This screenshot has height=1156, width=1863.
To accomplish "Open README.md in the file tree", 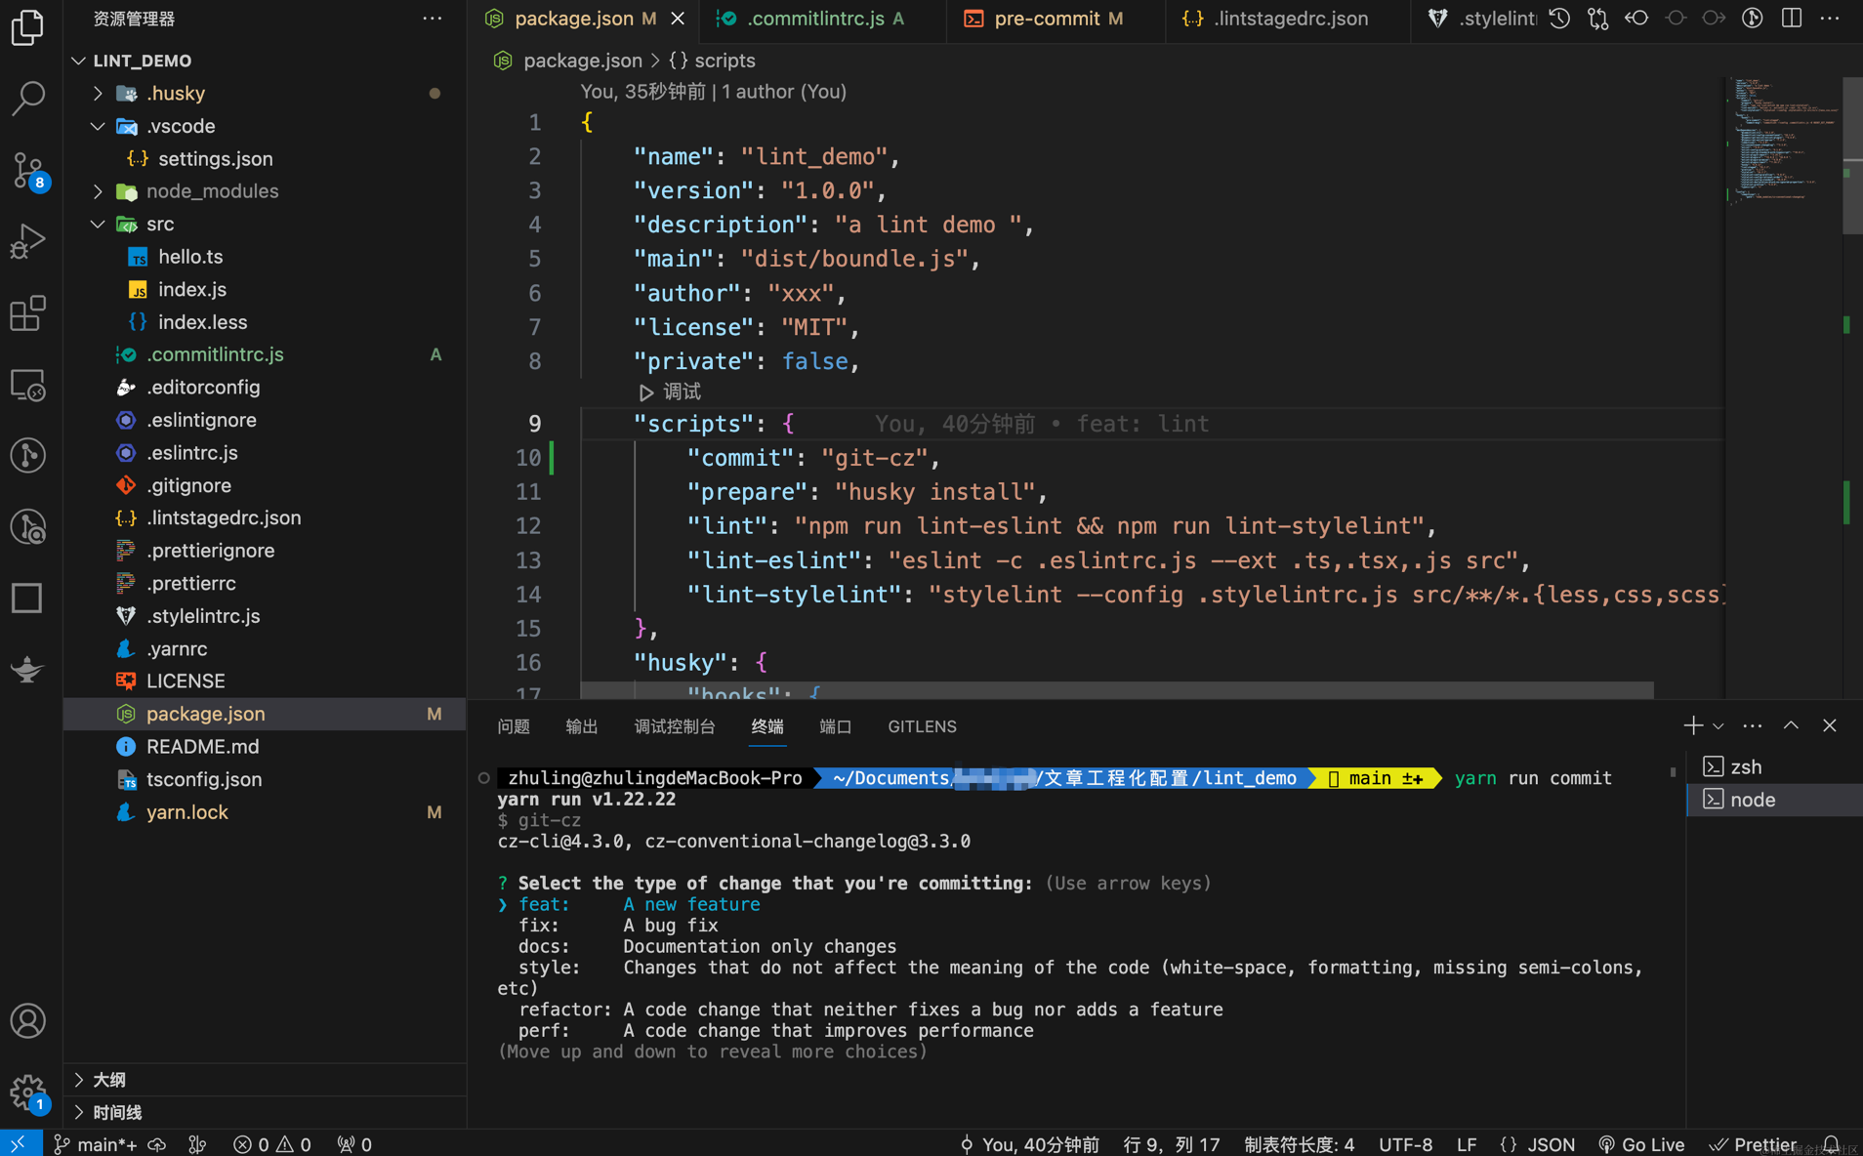I will 265,747.
